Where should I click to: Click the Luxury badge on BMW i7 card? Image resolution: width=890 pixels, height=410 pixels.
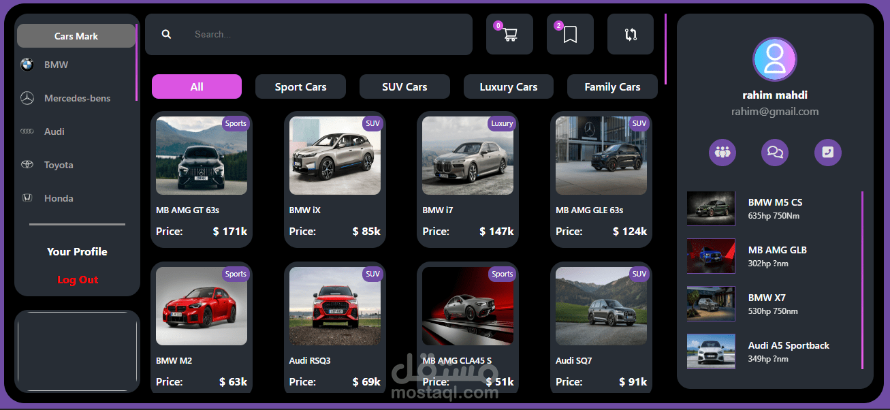click(502, 123)
